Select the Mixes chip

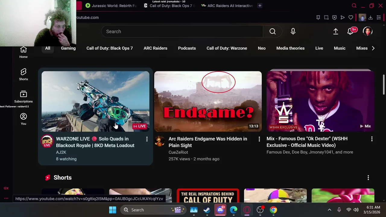pos(362,48)
